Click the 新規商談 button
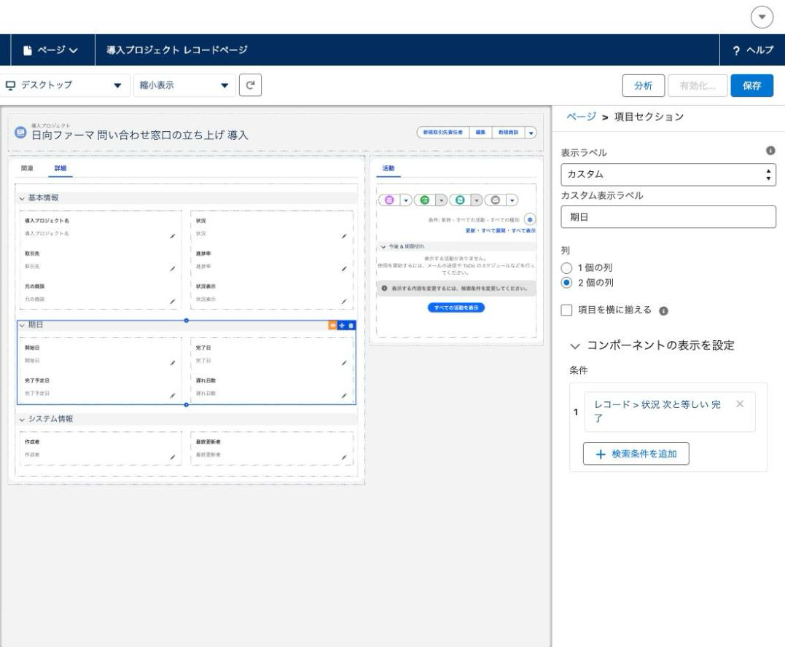 click(x=508, y=133)
